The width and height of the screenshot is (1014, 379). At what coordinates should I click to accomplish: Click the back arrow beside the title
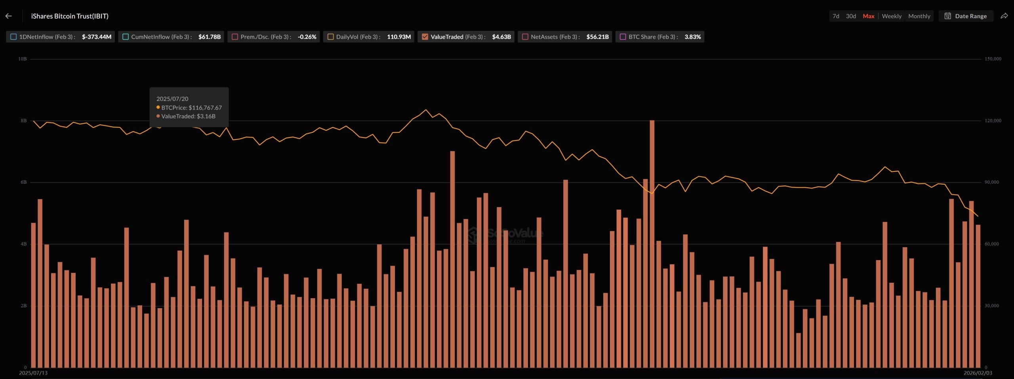(x=9, y=16)
